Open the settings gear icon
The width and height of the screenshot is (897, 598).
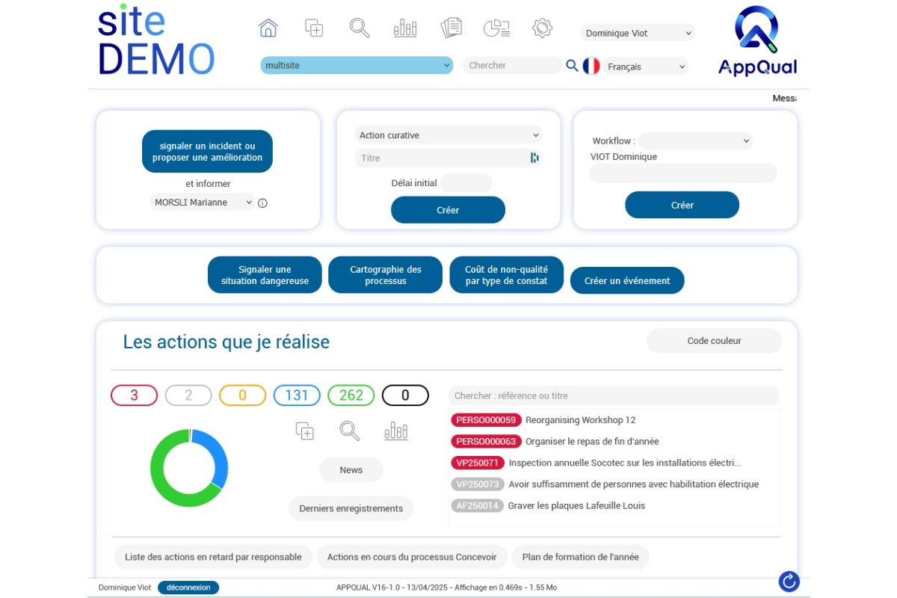(x=542, y=28)
